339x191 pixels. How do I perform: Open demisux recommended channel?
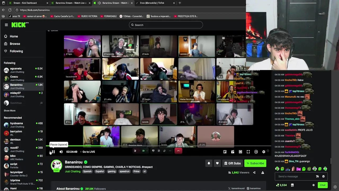pos(23,141)
